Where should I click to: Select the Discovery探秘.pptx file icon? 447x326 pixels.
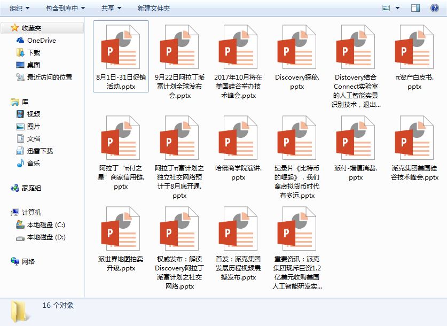click(x=297, y=47)
